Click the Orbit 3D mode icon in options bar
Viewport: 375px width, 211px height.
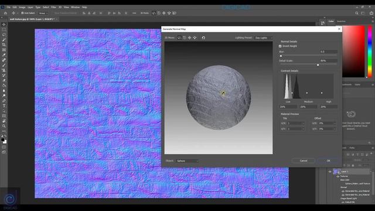point(154,13)
